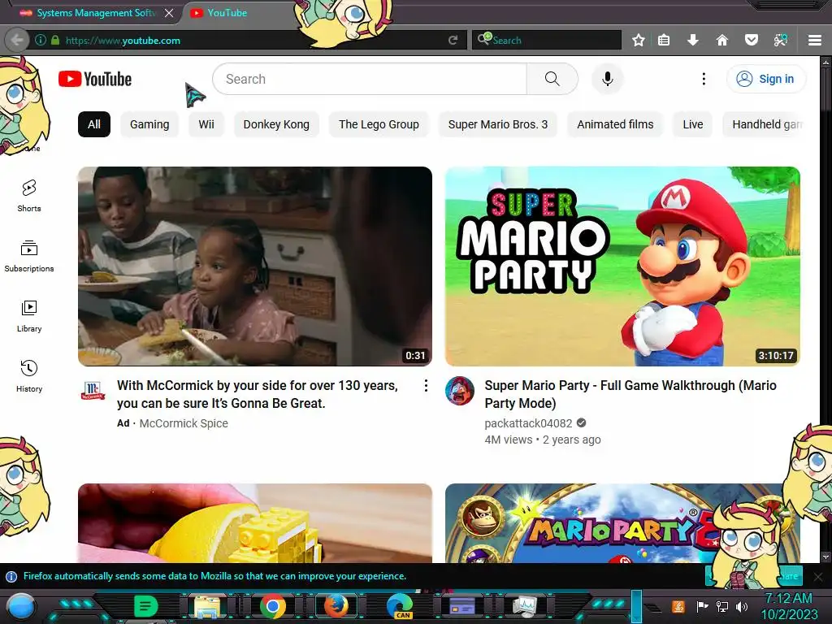
Task: Select the Live filter chip
Action: 693,124
